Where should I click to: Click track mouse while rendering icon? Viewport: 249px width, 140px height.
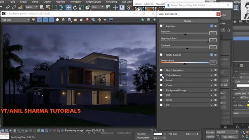click(99, 20)
